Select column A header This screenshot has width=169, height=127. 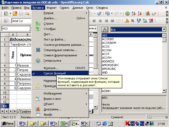pyautogui.click(x=13, y=35)
